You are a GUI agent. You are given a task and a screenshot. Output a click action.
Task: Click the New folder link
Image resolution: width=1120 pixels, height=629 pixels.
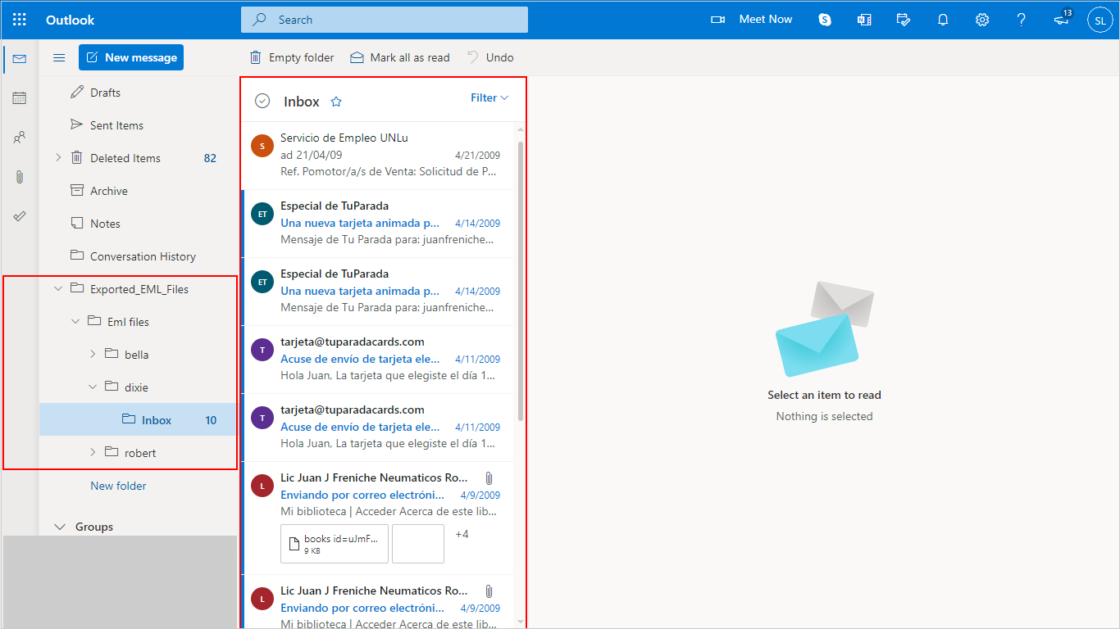point(118,486)
